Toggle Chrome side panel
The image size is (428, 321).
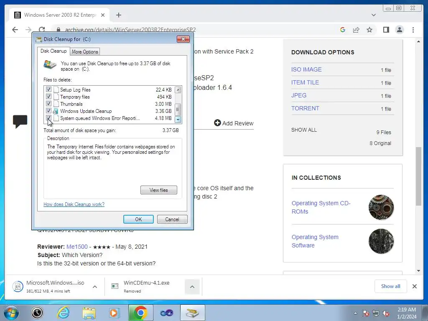coord(386,30)
